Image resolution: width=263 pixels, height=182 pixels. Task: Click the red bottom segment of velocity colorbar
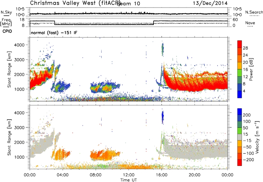pos(240,163)
